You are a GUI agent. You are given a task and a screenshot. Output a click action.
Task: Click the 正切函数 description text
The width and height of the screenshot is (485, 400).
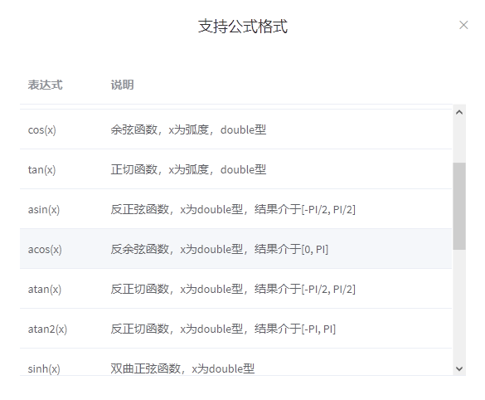pos(188,169)
